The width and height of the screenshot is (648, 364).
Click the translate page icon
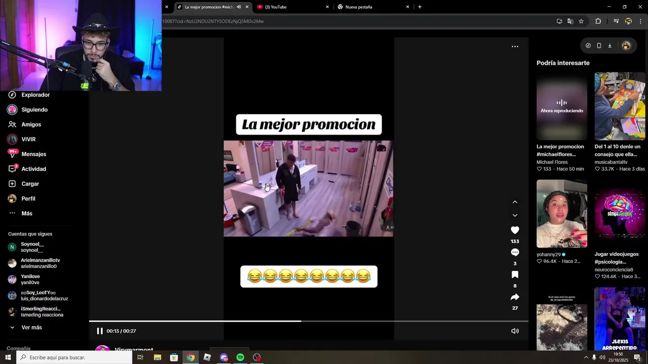point(570,21)
